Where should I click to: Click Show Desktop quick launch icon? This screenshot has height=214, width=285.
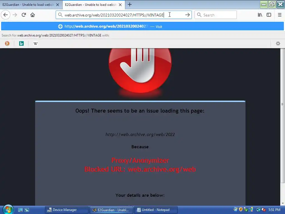coord(20,210)
